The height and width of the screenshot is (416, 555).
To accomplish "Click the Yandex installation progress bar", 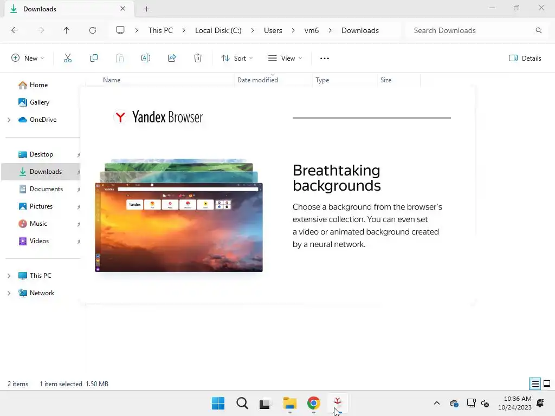I will pyautogui.click(x=372, y=118).
